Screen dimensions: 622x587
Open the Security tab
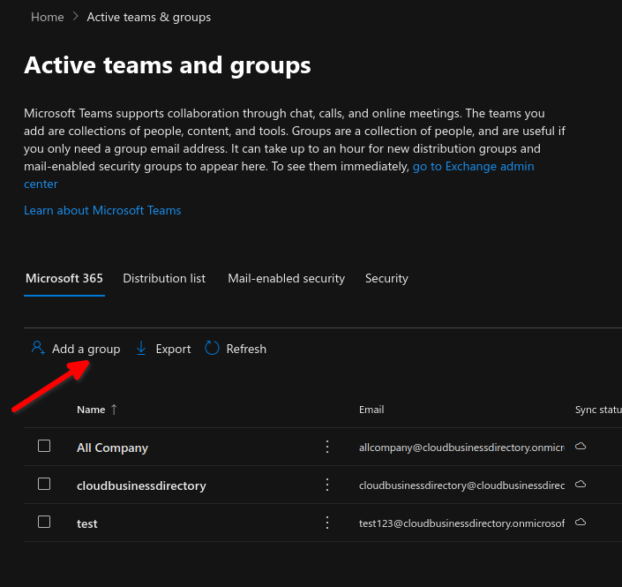coord(386,278)
